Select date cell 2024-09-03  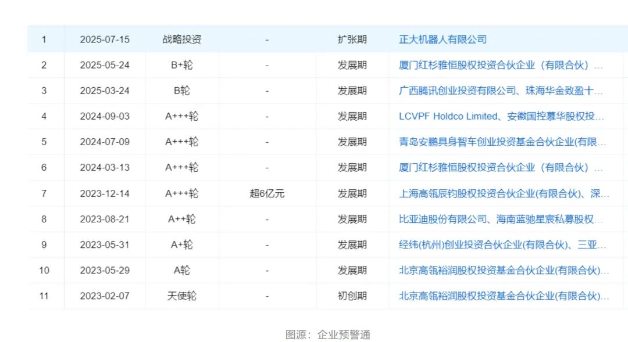[x=105, y=116]
